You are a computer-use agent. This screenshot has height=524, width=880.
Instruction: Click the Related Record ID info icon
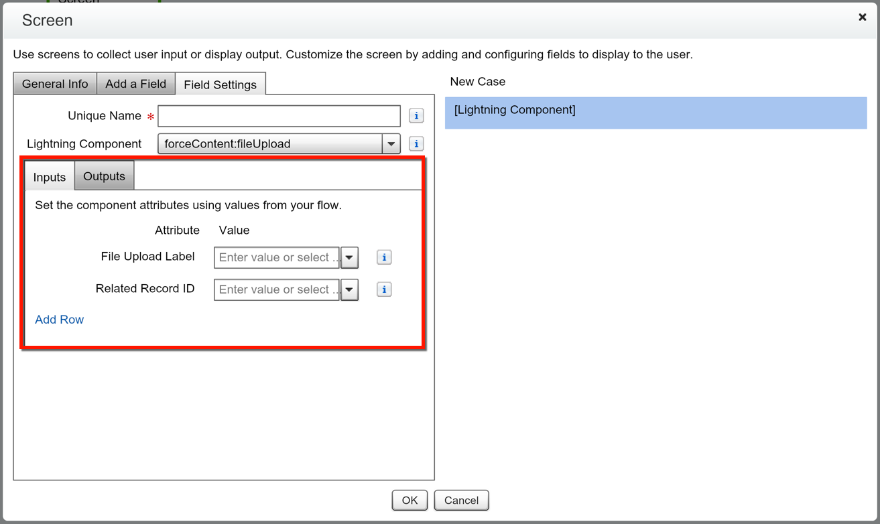384,289
